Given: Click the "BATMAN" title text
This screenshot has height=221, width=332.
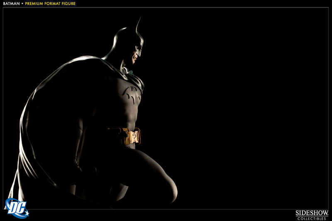Looking at the screenshot, I should click(x=11, y=4).
